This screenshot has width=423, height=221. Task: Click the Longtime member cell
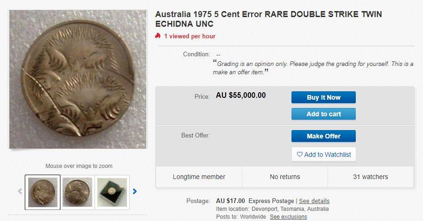tap(199, 177)
